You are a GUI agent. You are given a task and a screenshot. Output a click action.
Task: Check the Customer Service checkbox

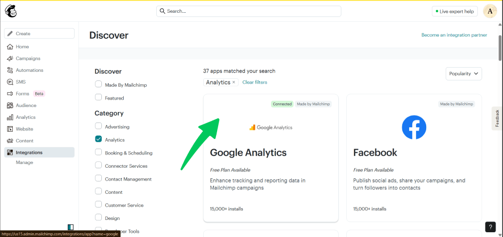pos(99,205)
